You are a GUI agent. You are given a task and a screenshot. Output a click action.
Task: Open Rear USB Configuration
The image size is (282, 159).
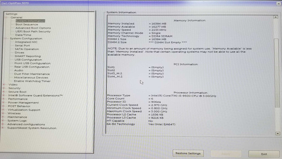(x=32, y=67)
